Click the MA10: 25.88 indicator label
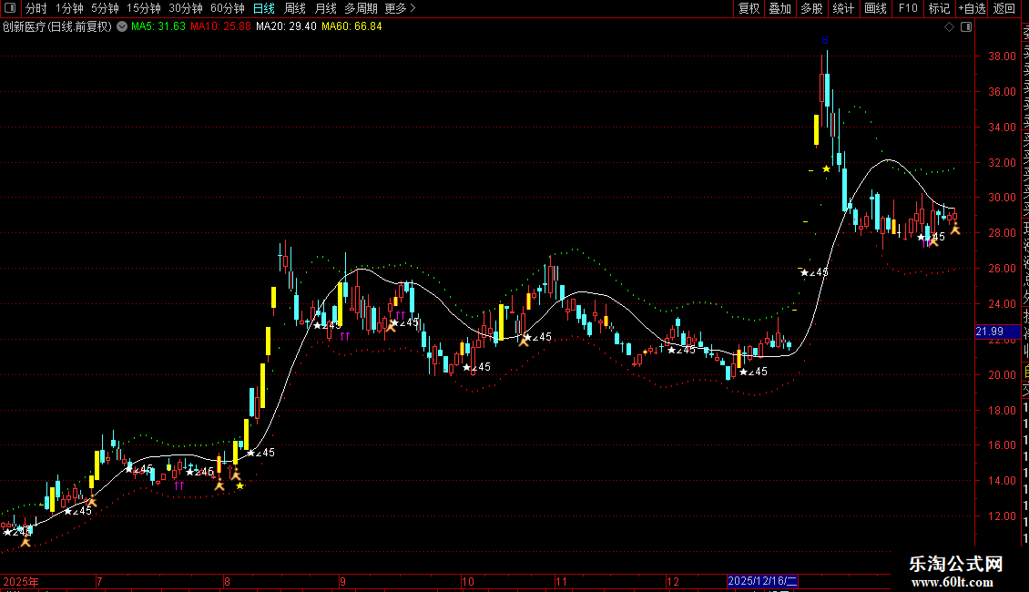Image resolution: width=1029 pixels, height=592 pixels. click(220, 27)
